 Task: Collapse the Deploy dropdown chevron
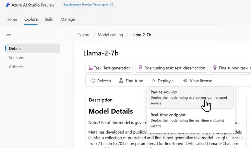173,81
